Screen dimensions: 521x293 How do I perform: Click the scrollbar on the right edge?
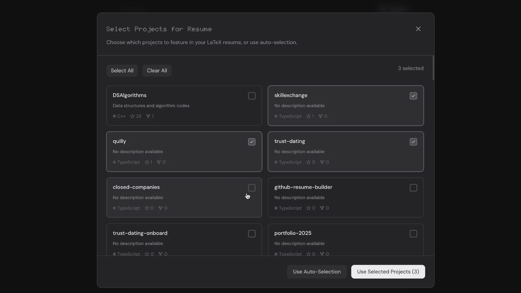(x=433, y=68)
